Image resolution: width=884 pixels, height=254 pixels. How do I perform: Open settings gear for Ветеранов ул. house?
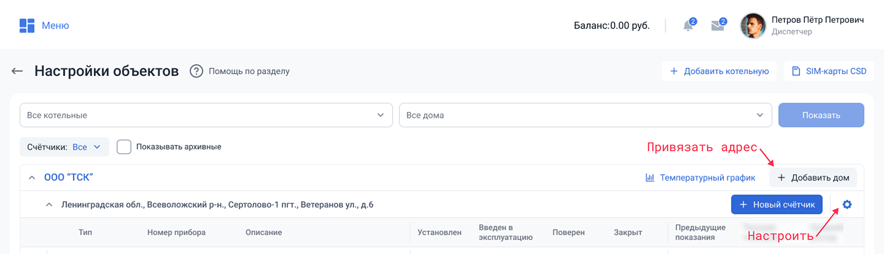tap(847, 204)
